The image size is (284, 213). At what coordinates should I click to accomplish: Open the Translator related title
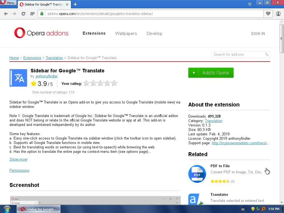pos(219,194)
